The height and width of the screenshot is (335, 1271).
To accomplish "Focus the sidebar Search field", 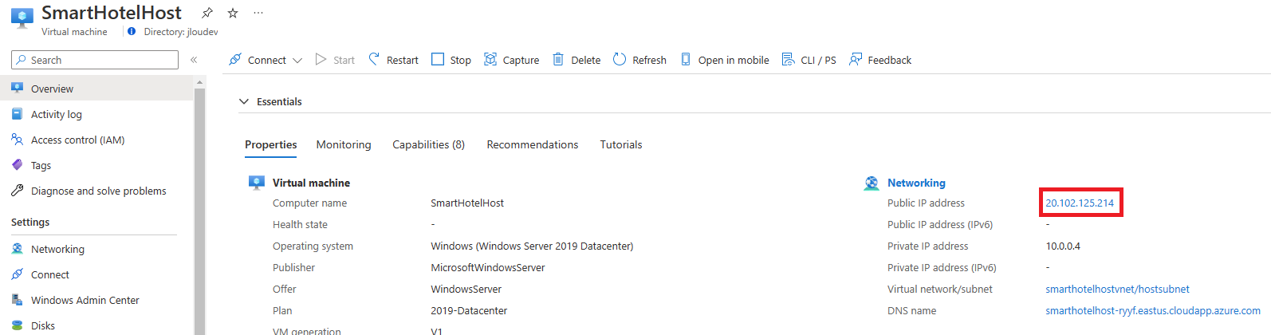I will (95, 60).
